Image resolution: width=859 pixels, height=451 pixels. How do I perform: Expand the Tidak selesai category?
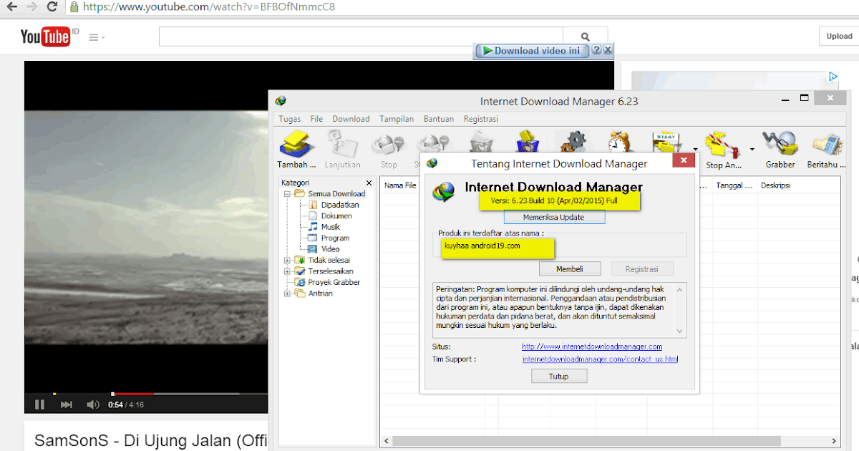click(x=288, y=260)
